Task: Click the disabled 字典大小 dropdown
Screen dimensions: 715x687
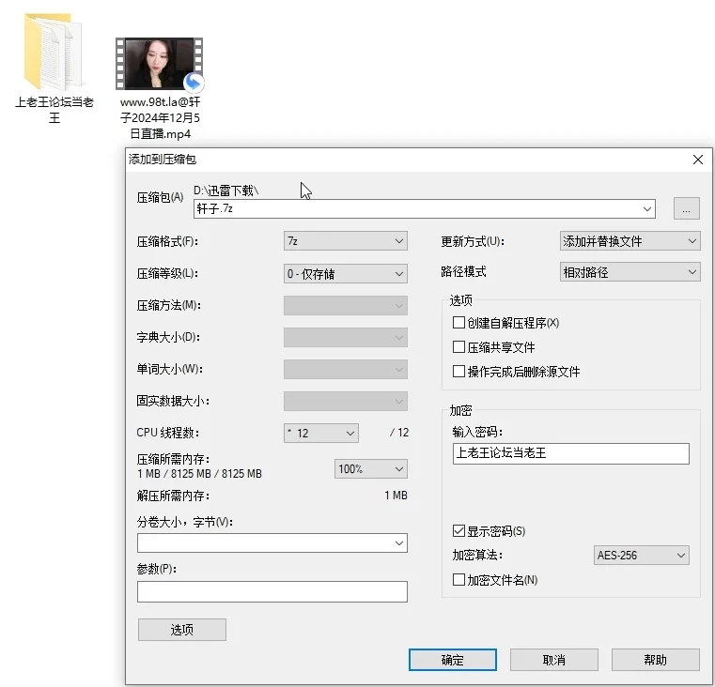Action: pyautogui.click(x=345, y=338)
